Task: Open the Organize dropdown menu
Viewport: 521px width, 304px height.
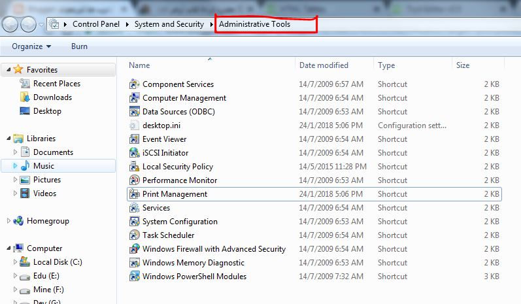Action: click(31, 46)
